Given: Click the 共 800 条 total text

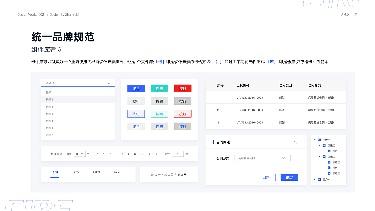Looking at the screenshot, I should pos(57,154).
